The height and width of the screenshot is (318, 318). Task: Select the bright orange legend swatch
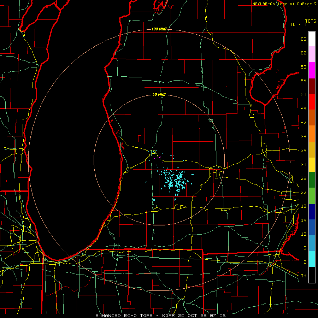[x=312, y=134]
